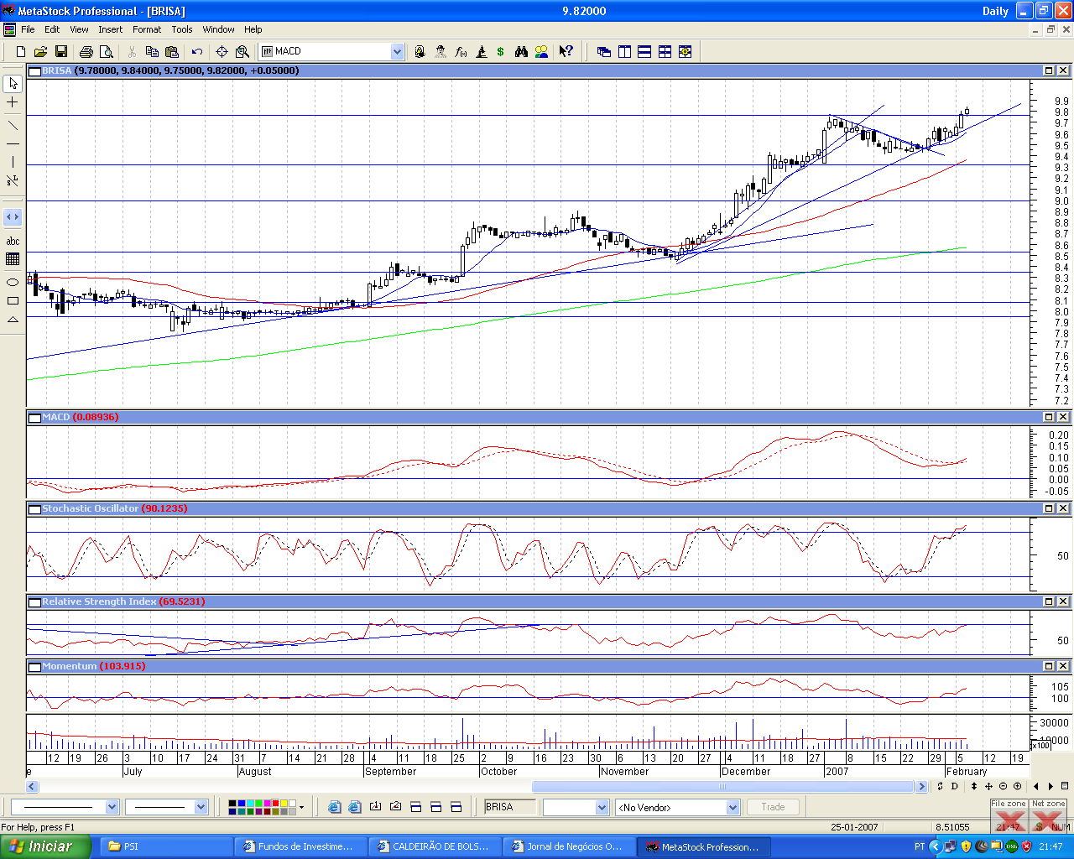Open the Tools menu

pyautogui.click(x=182, y=29)
